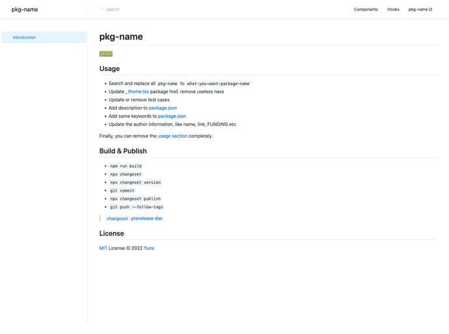Click the Update or remove test cases text
The height and width of the screenshot is (334, 449).
[139, 100]
